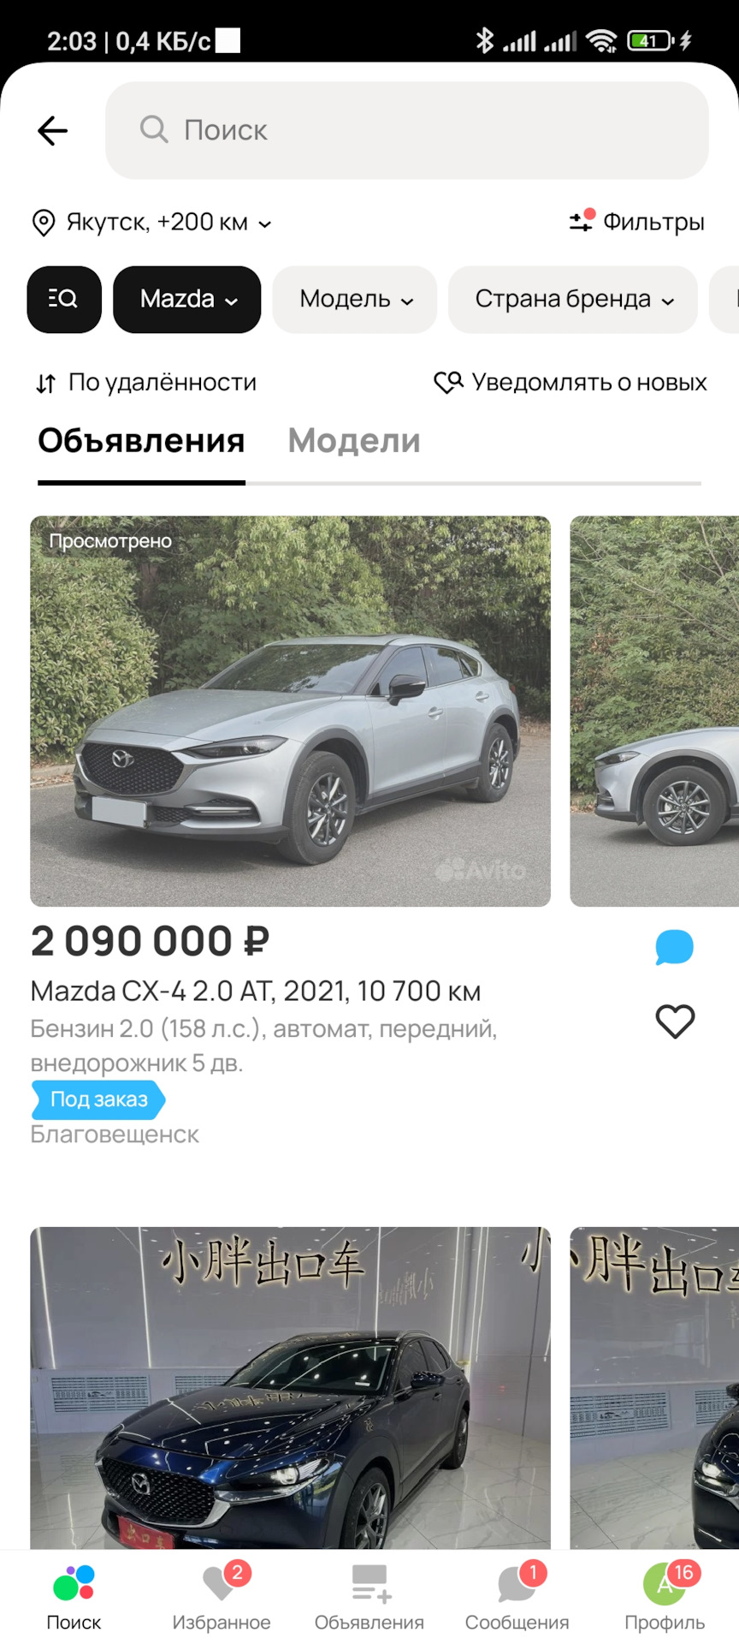This screenshot has height=1644, width=739.
Task: Select the Объявления tab
Action: (x=141, y=441)
